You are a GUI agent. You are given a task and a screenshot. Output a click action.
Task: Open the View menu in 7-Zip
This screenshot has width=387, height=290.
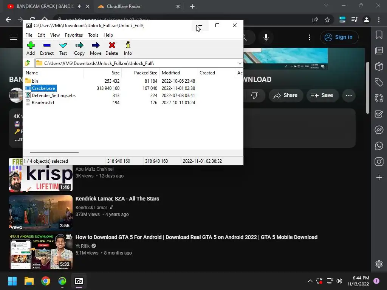[x=55, y=35]
